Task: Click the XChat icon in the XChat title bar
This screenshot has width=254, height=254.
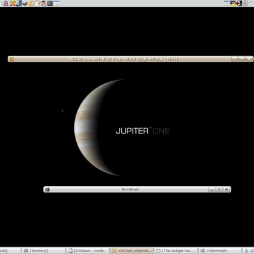Action: 11,59
